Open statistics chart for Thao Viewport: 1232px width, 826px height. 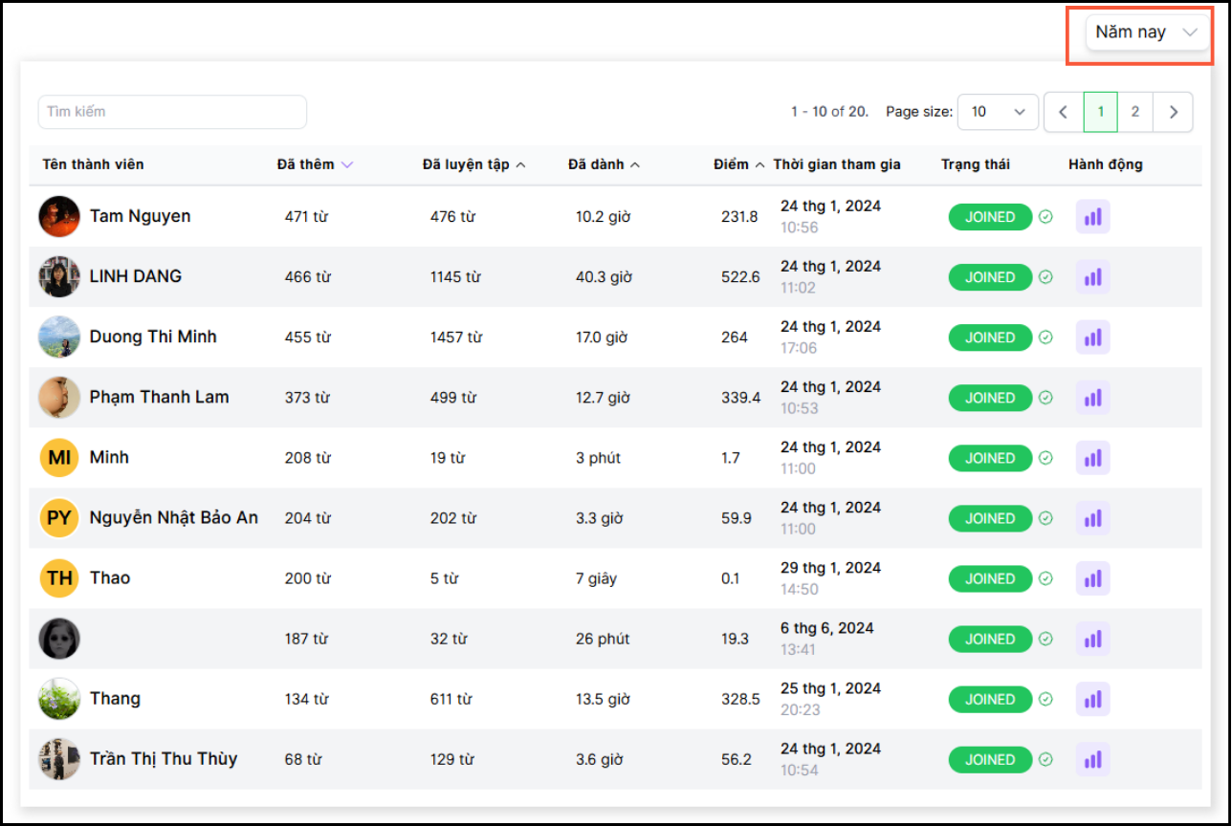pos(1092,578)
